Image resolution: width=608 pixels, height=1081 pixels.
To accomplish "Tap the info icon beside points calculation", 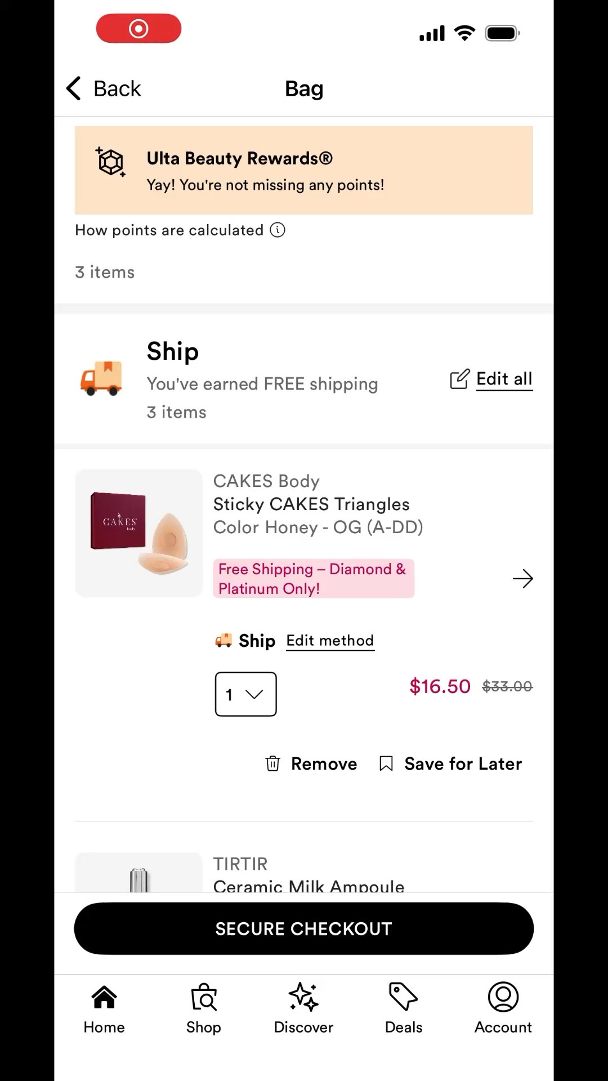I will (x=277, y=230).
